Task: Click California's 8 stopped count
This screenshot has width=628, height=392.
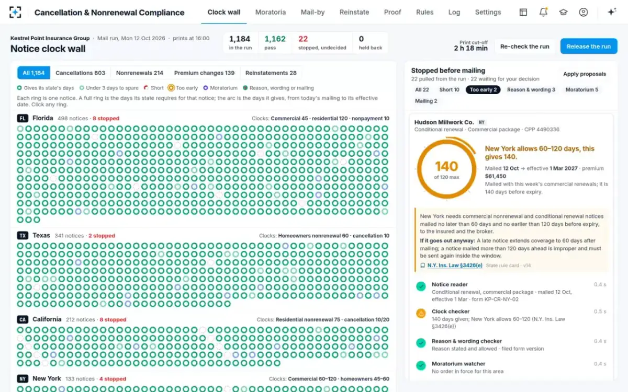Action: pos(113,320)
